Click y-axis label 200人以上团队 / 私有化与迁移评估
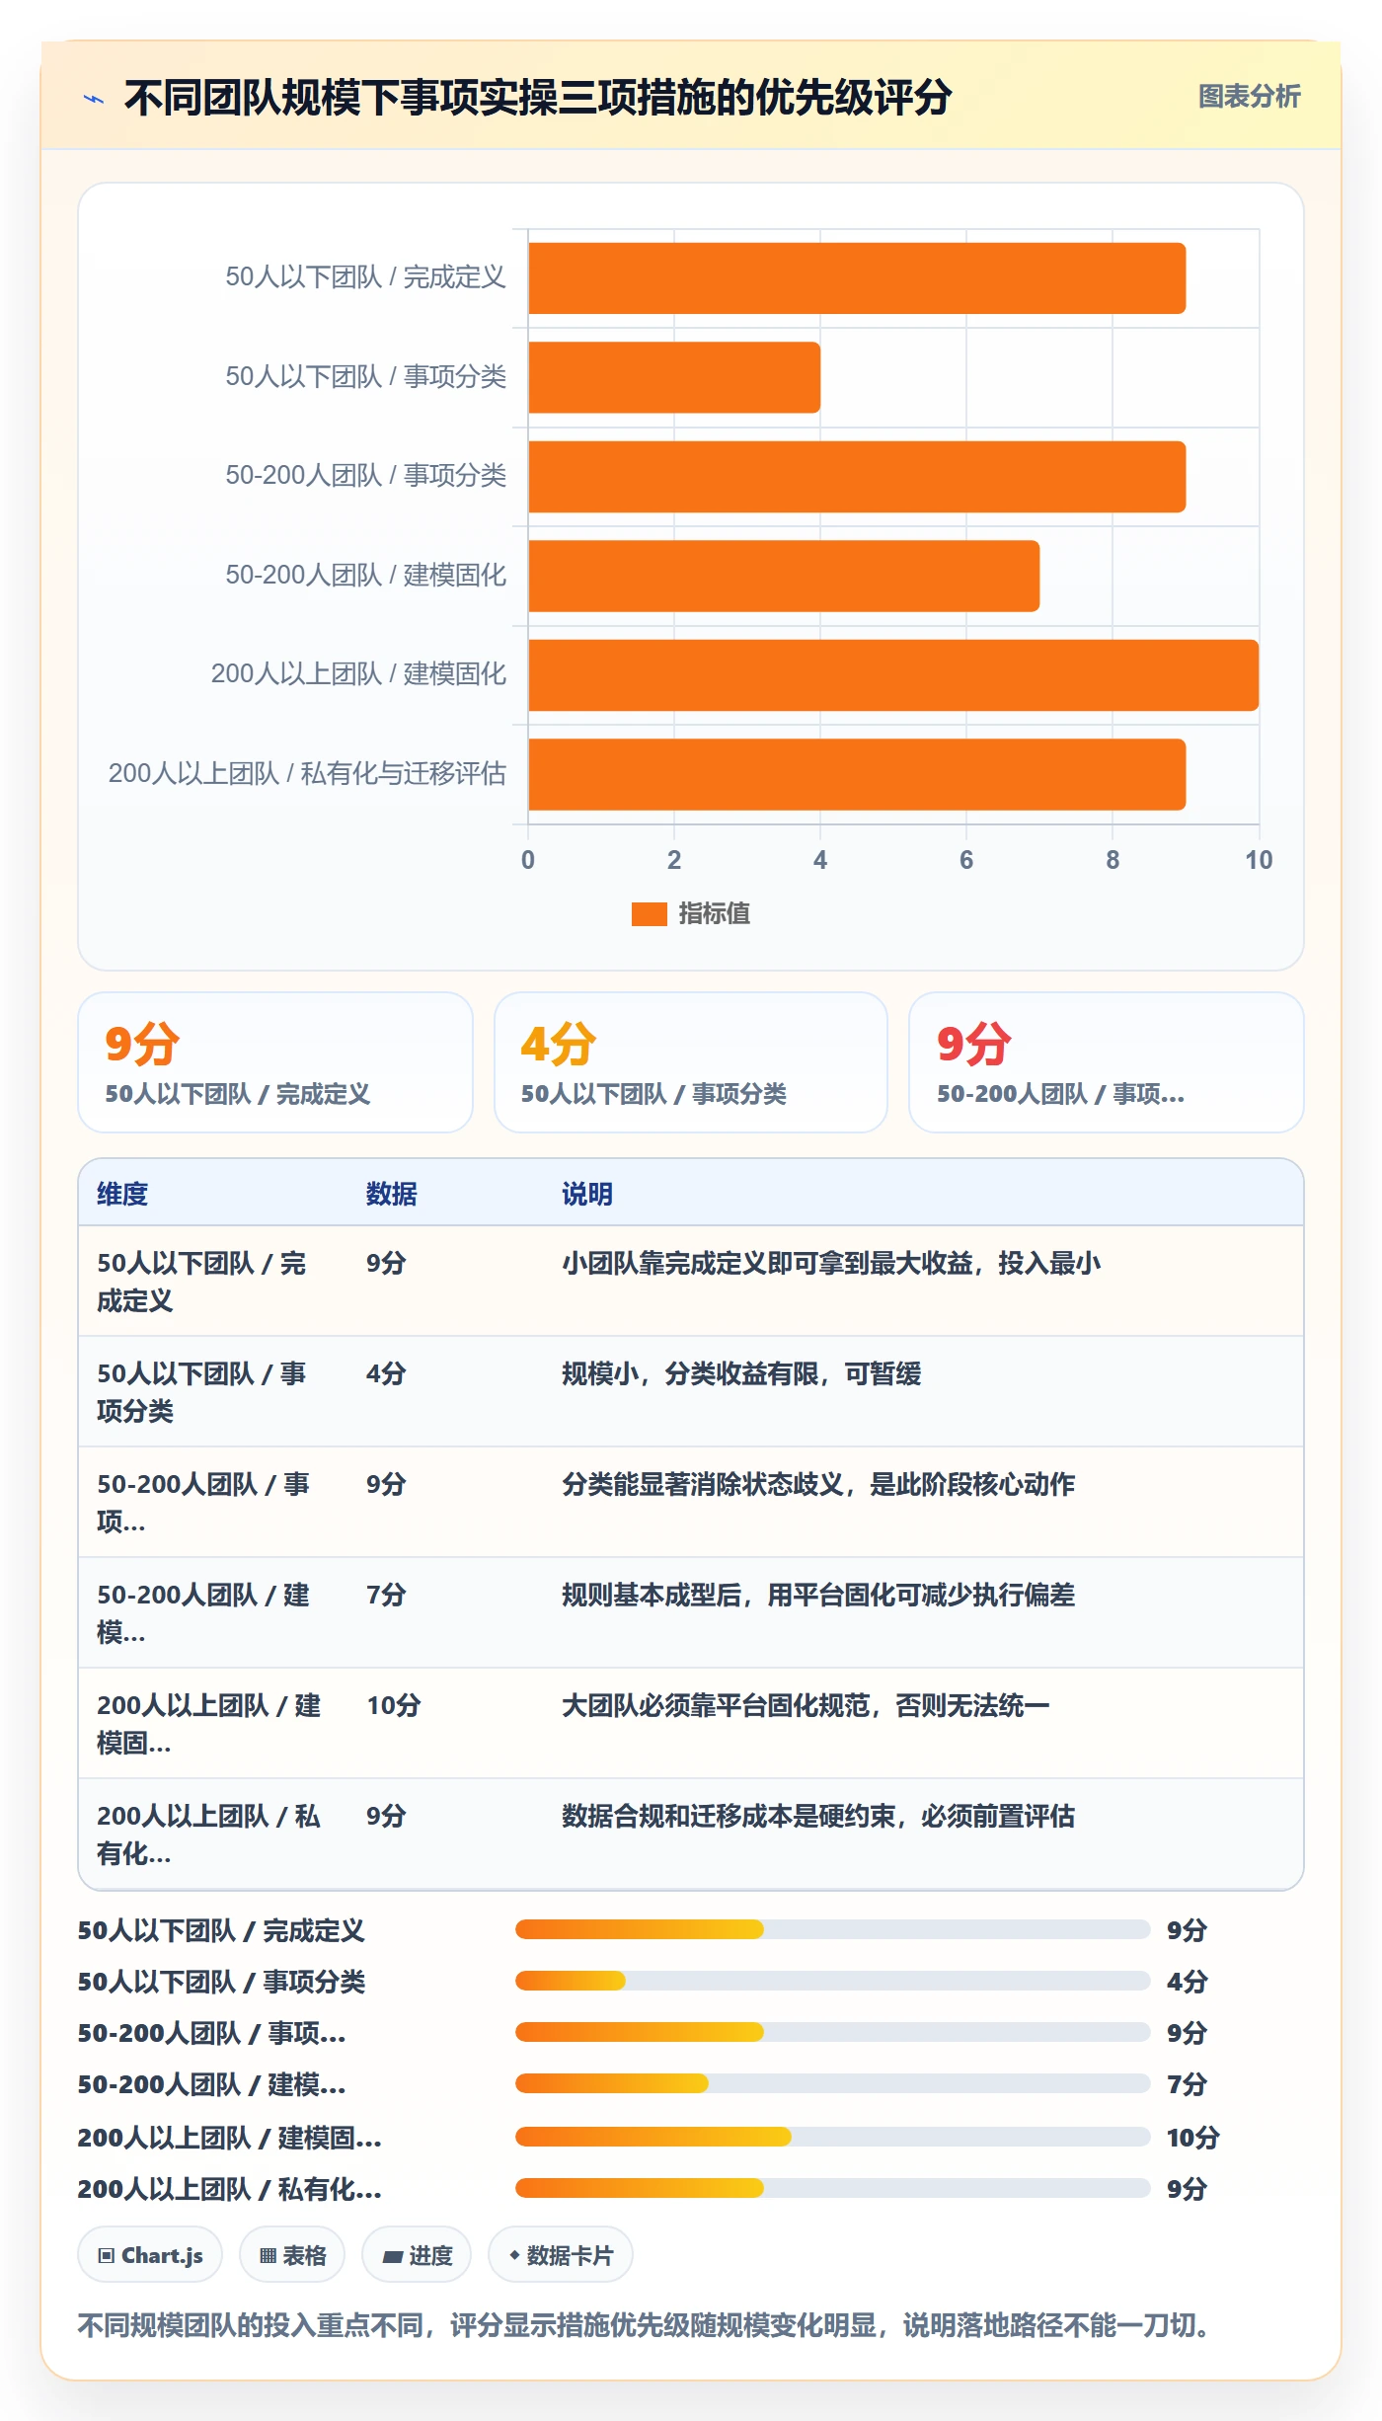Screen dimensions: 1382x2421 307,773
